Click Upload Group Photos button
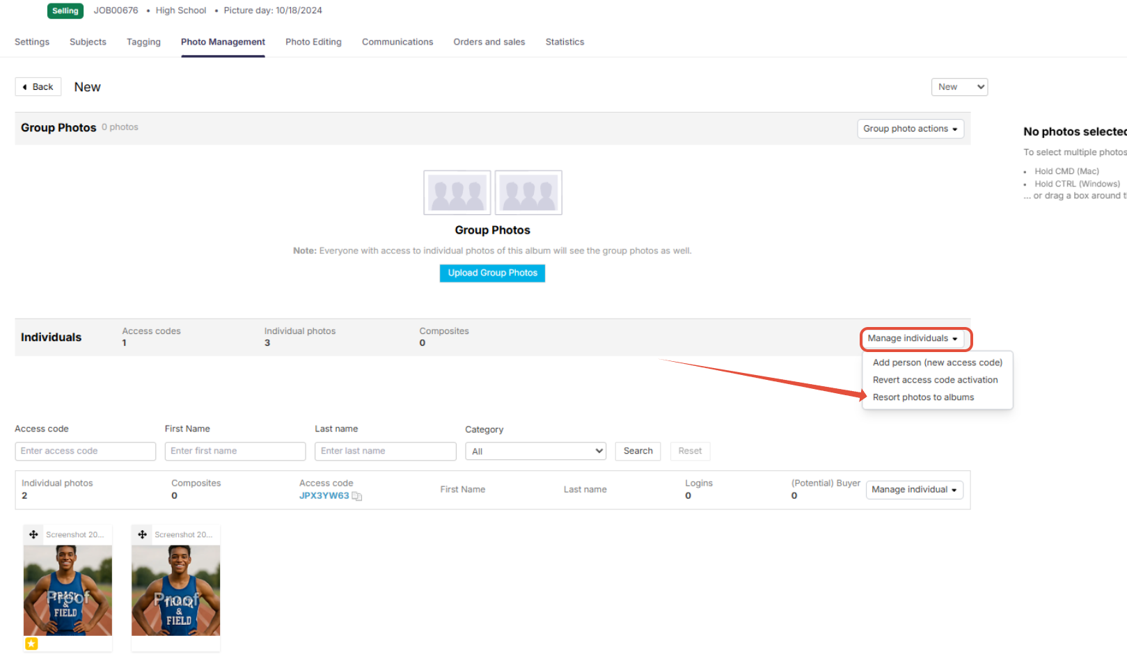 492,273
